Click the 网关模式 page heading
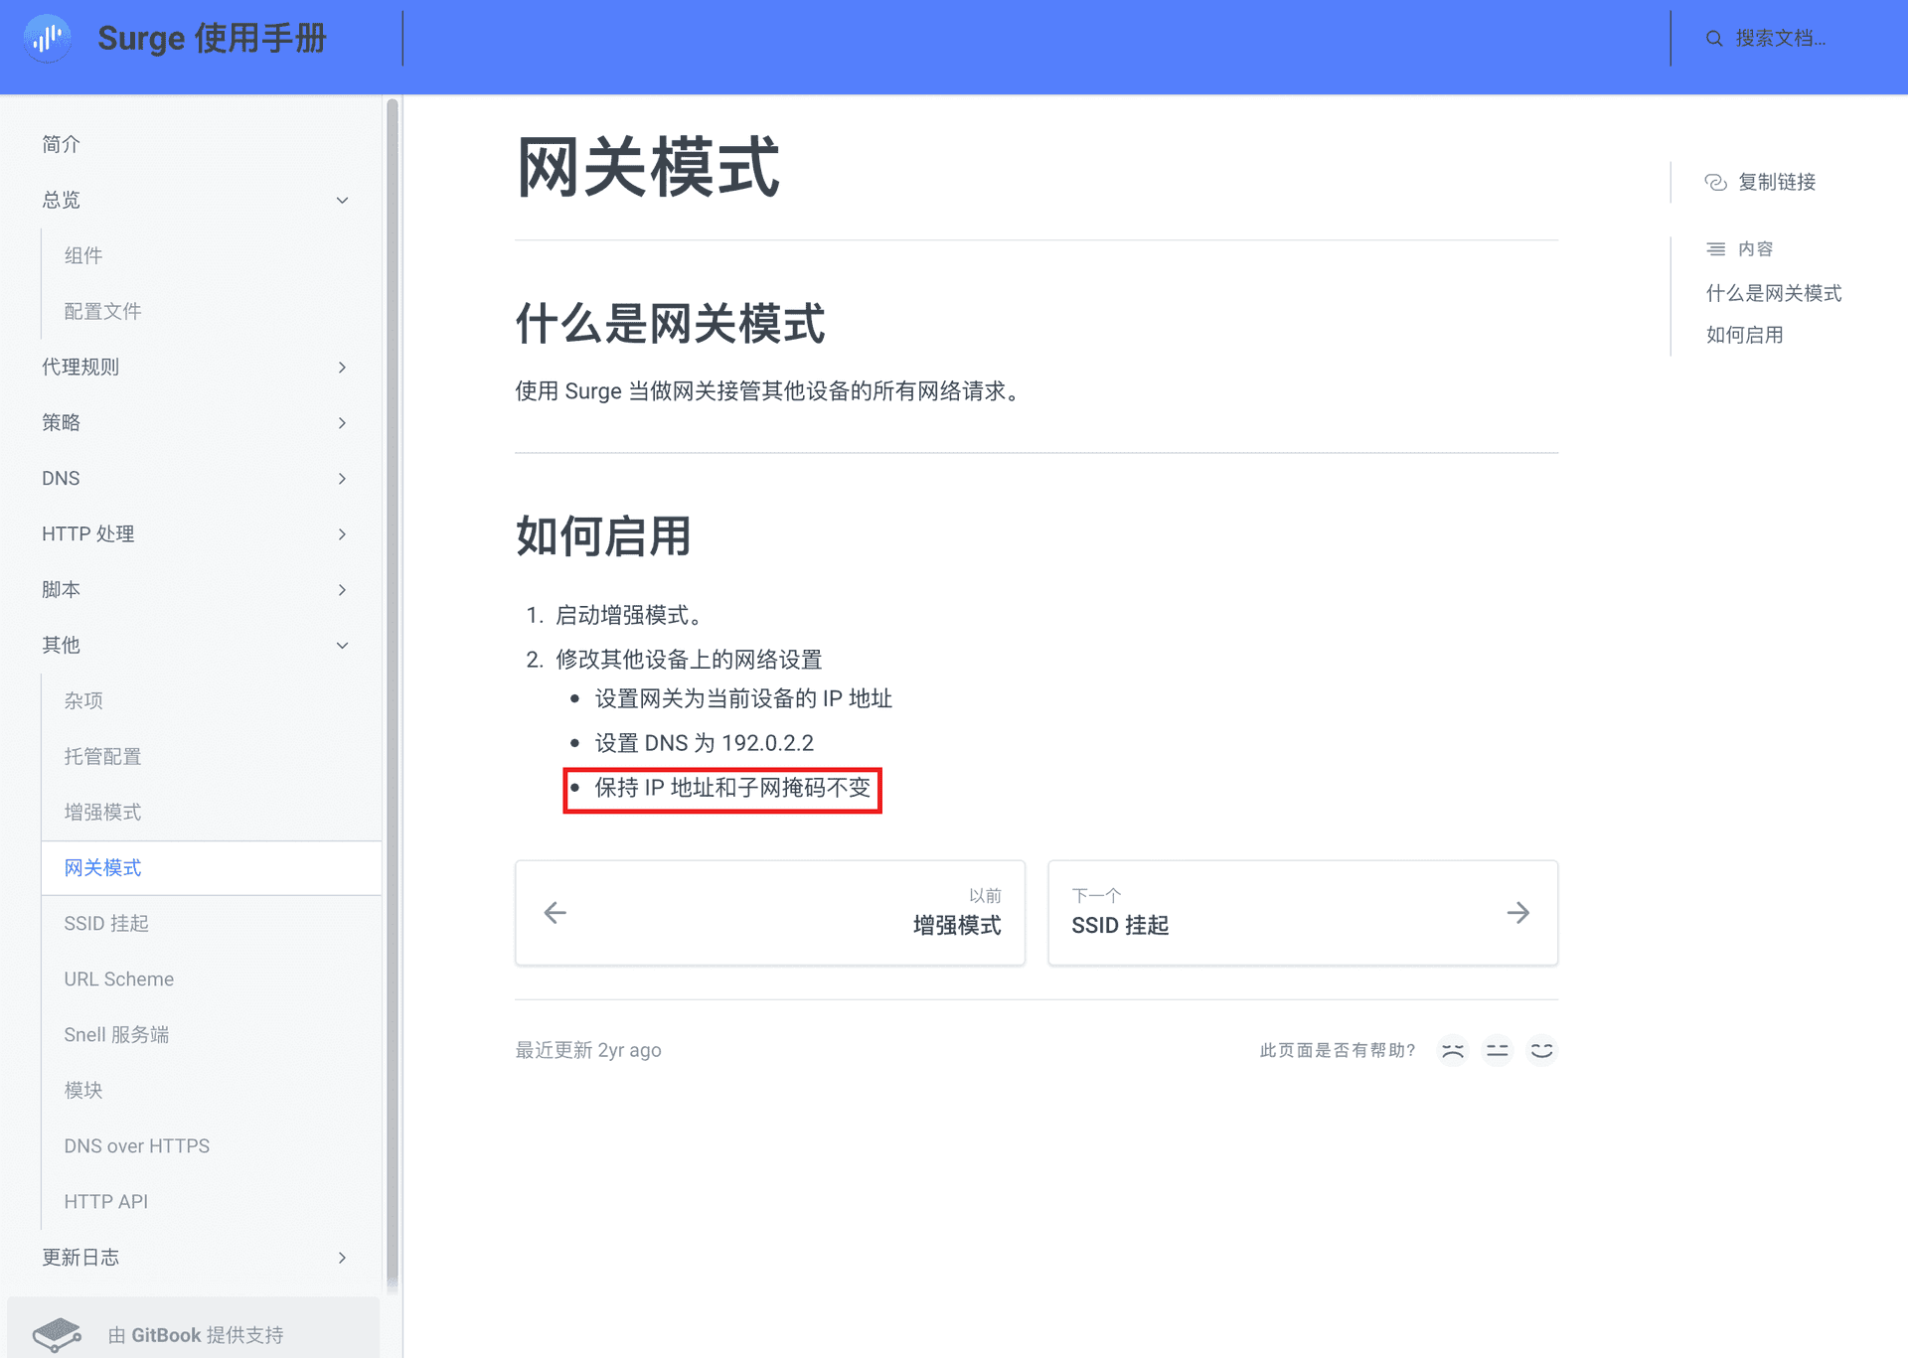1908x1358 pixels. tap(648, 167)
